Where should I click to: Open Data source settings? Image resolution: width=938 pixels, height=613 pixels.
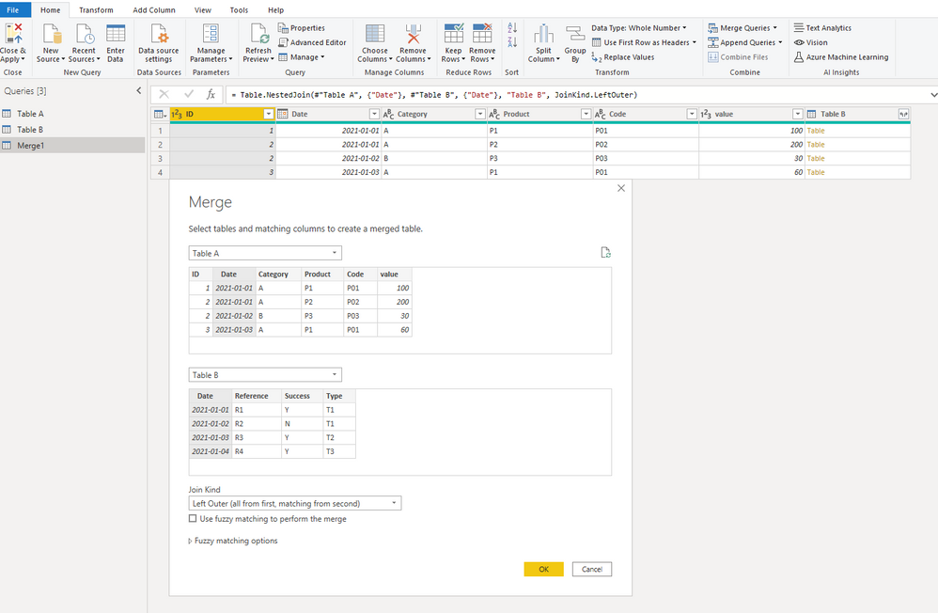point(159,34)
